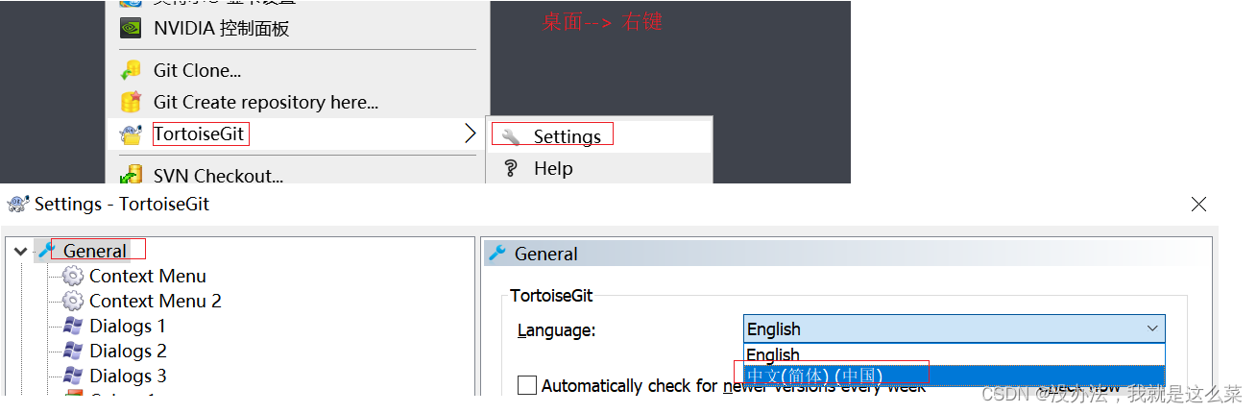The height and width of the screenshot is (413, 1257).
Task: Click the SVN Checkout icon
Action: pyautogui.click(x=131, y=175)
